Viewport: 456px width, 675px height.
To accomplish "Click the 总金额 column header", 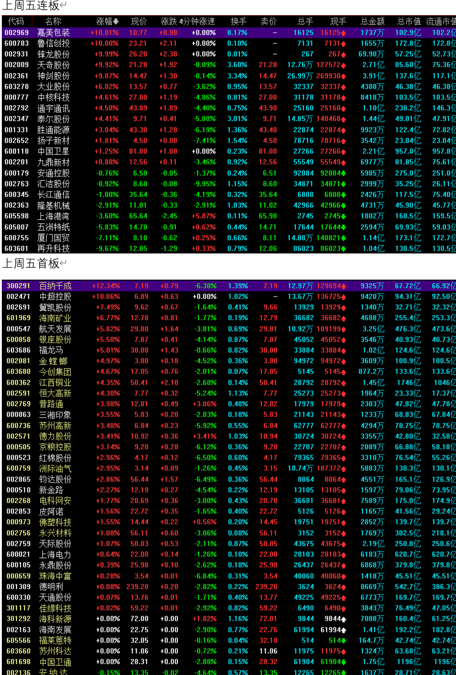I will tap(373, 22).
